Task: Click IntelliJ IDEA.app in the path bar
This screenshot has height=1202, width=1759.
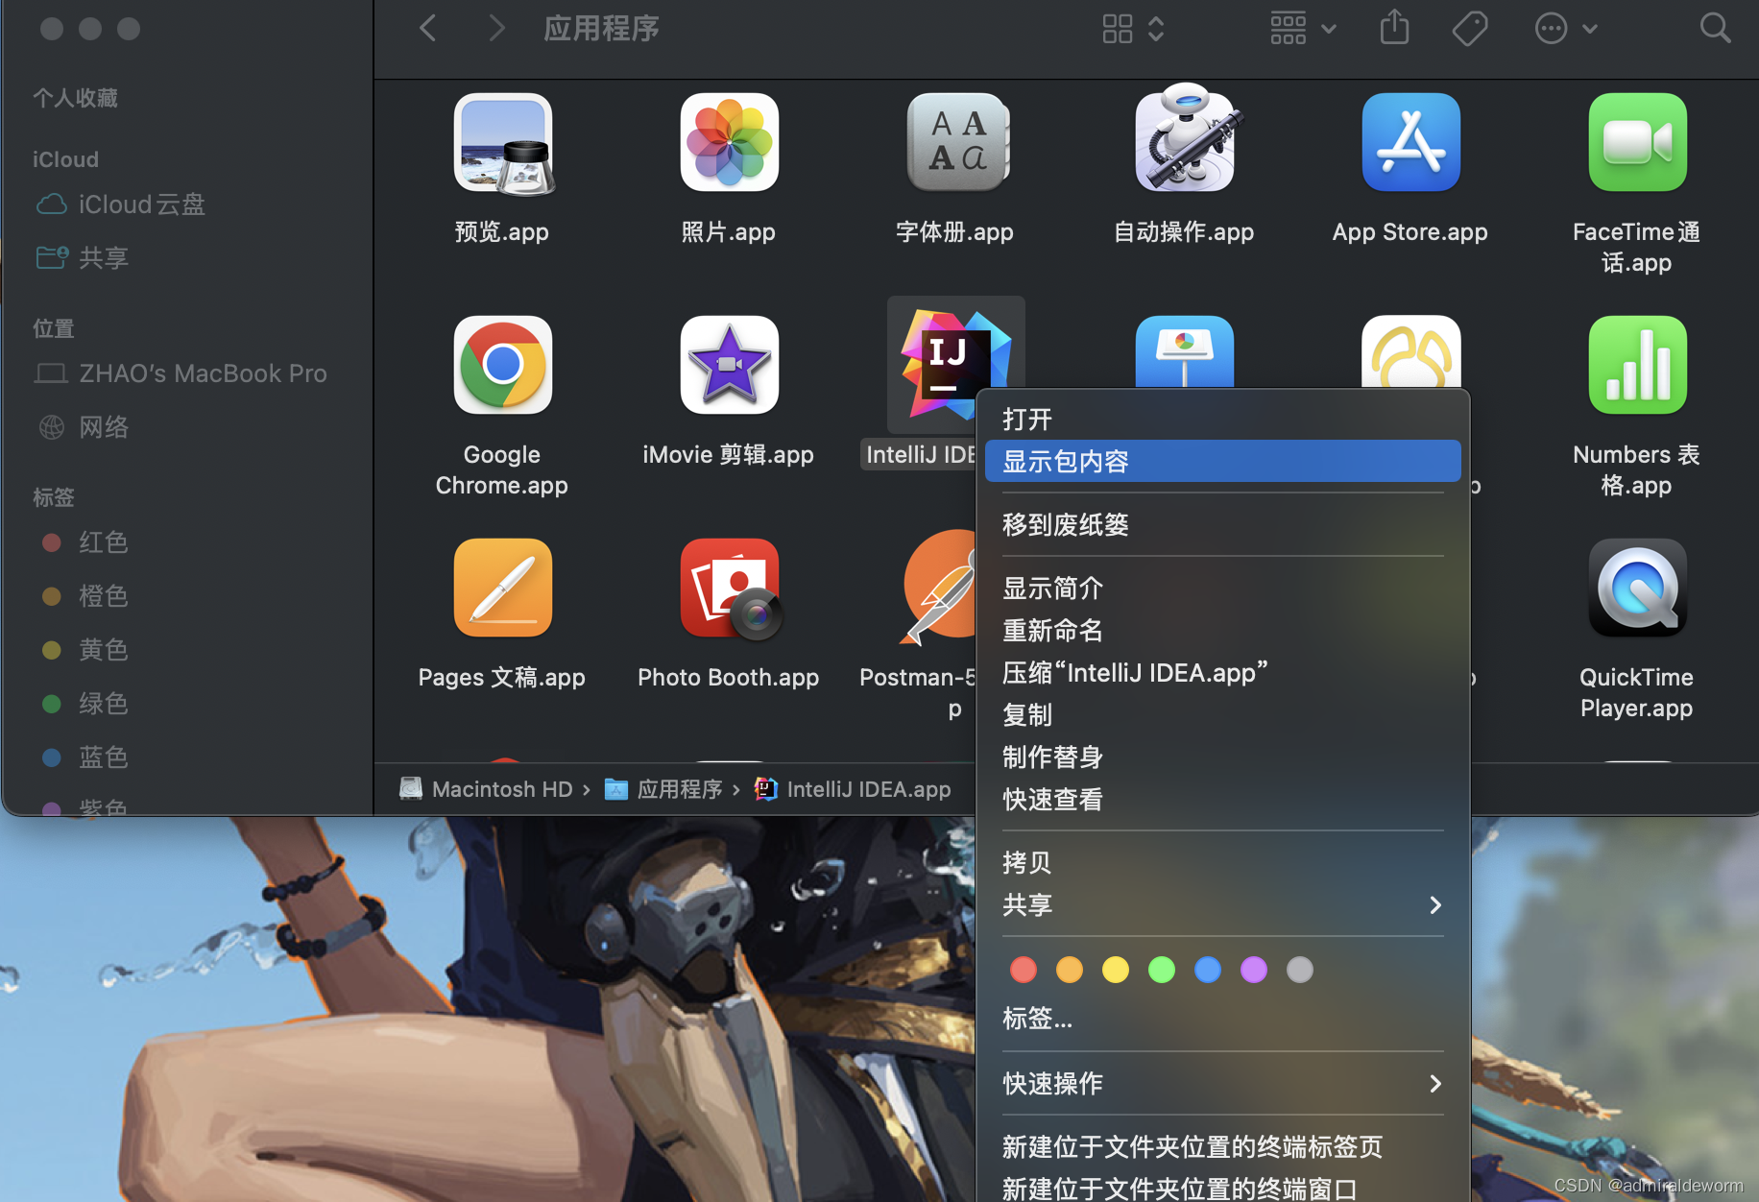Action: point(854,789)
